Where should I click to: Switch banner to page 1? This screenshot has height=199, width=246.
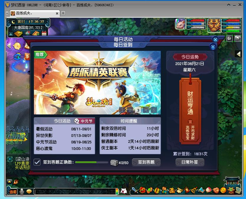click(x=122, y=110)
